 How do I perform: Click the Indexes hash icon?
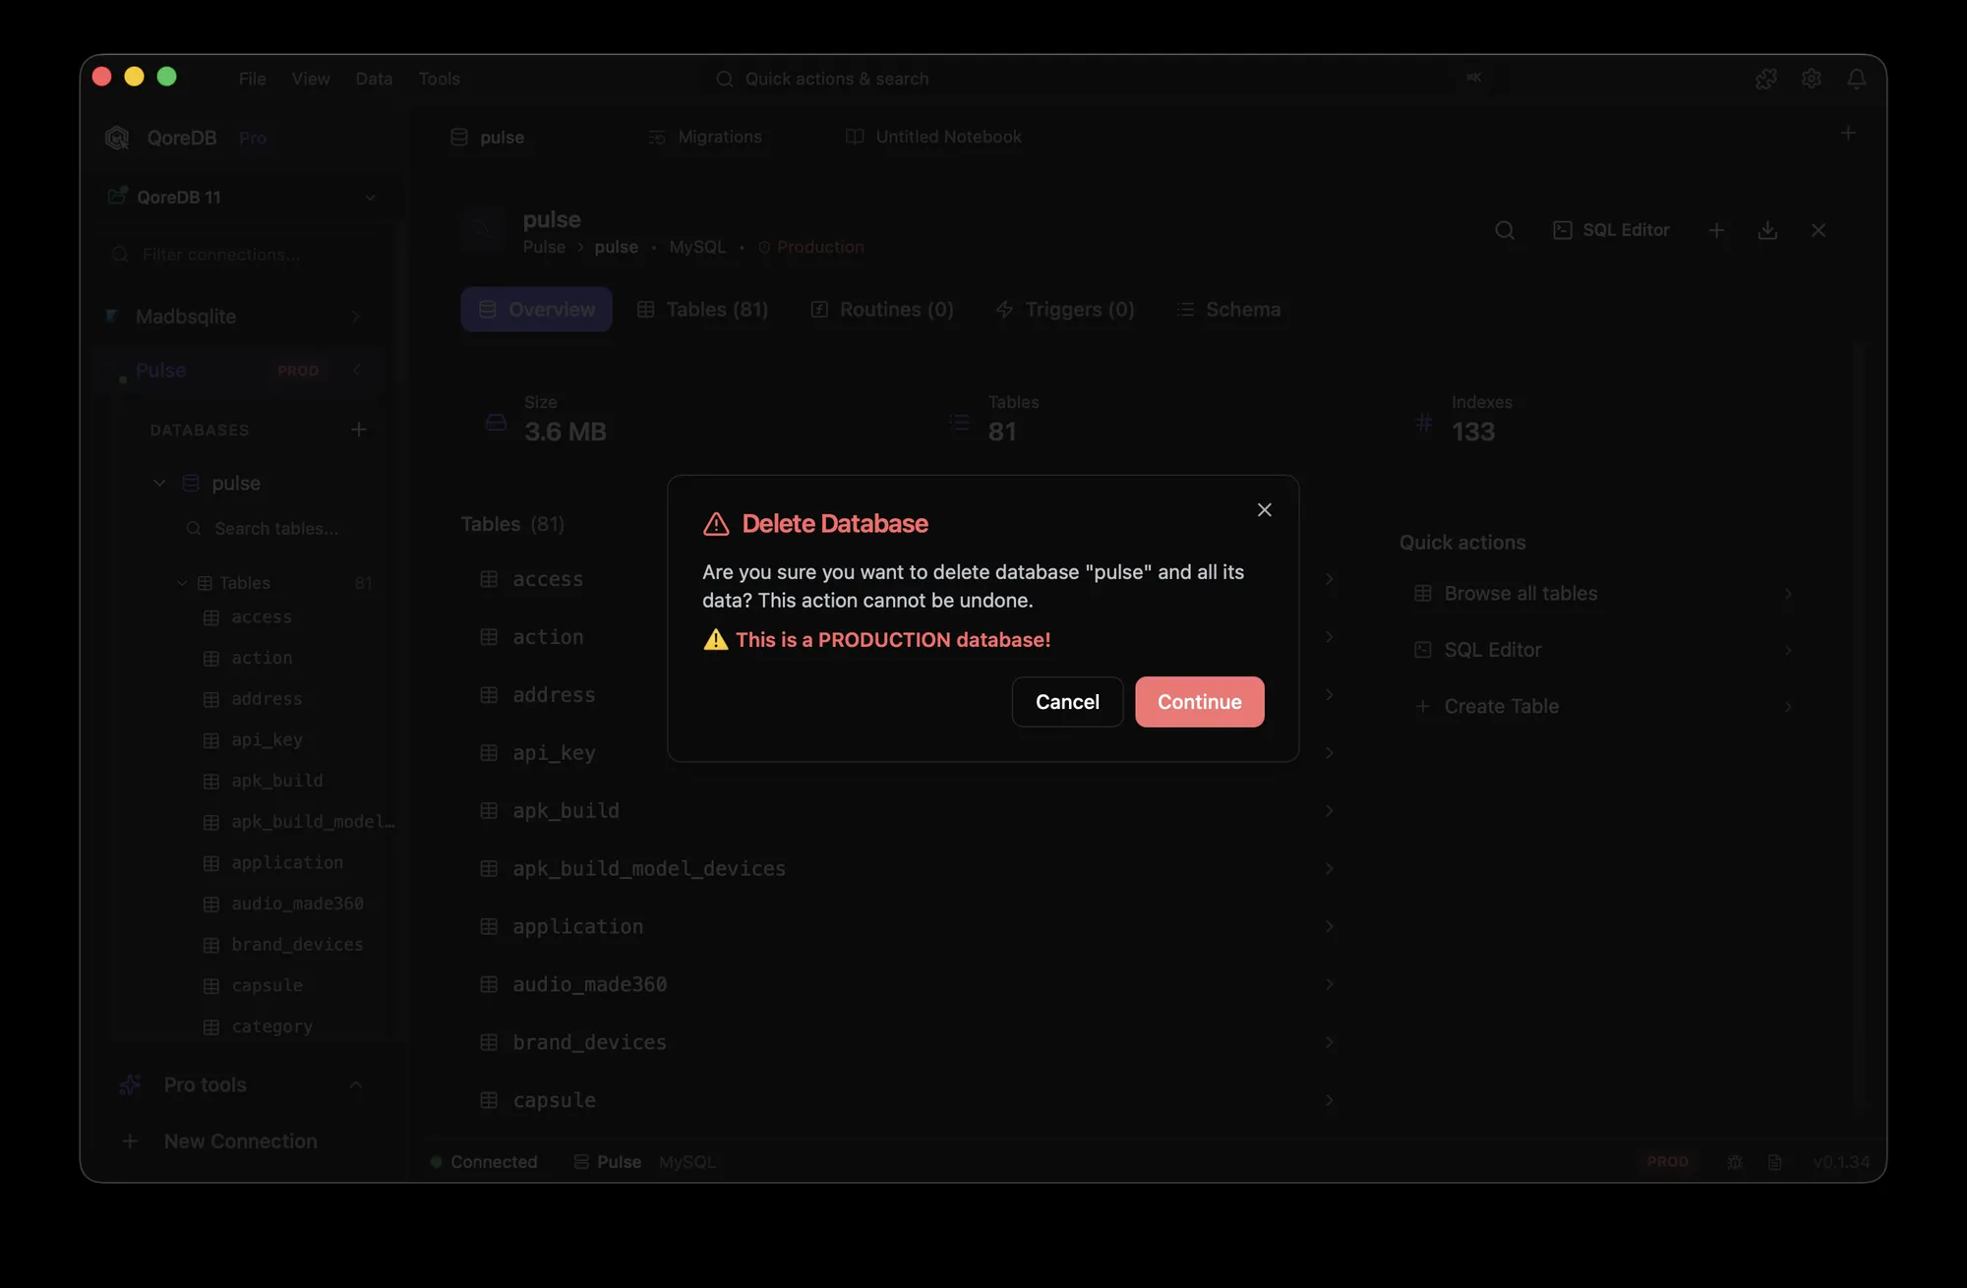pos(1423,422)
